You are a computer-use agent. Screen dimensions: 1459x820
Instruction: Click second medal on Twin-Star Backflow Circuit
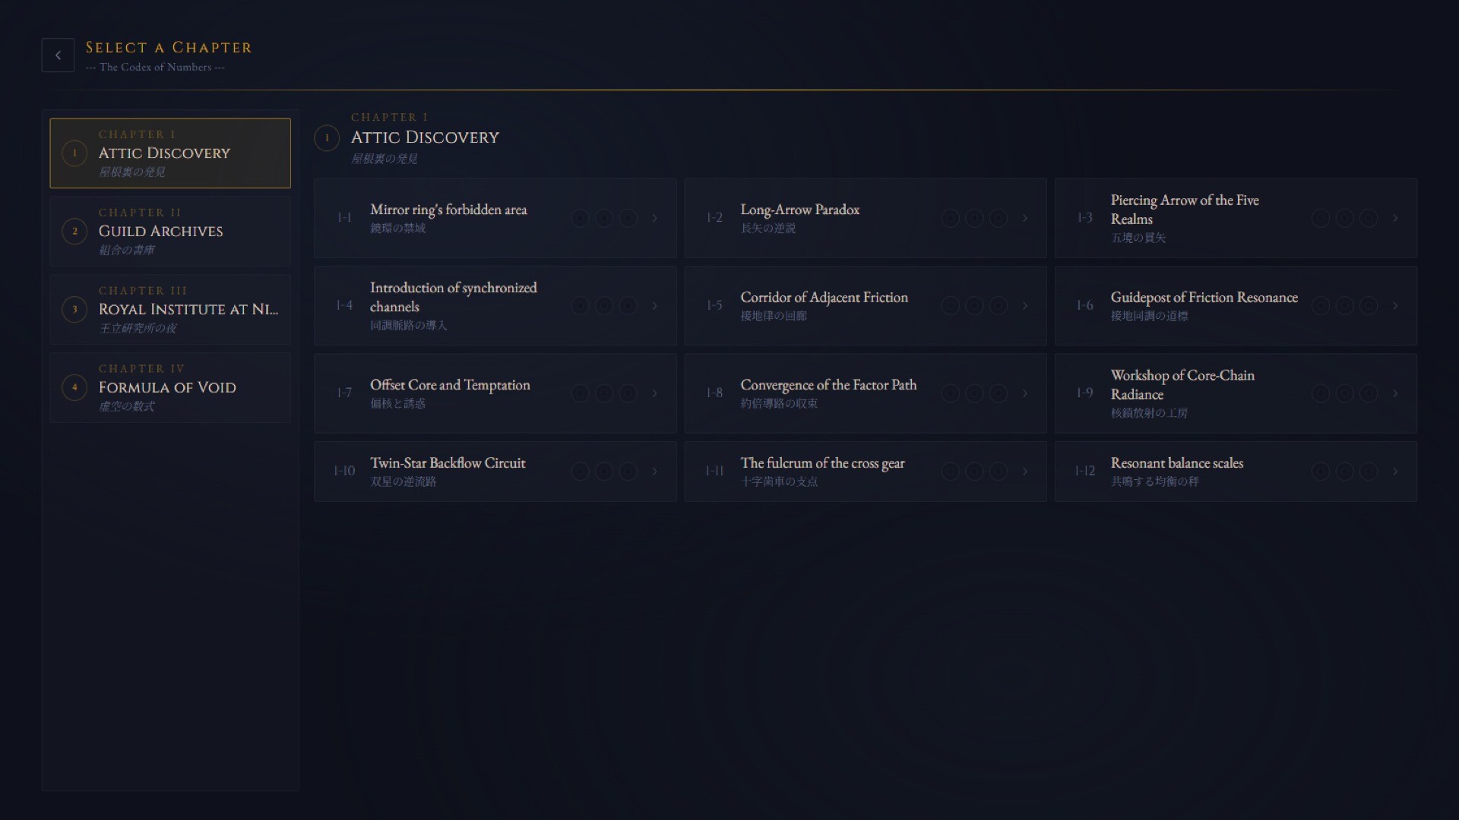pyautogui.click(x=604, y=471)
